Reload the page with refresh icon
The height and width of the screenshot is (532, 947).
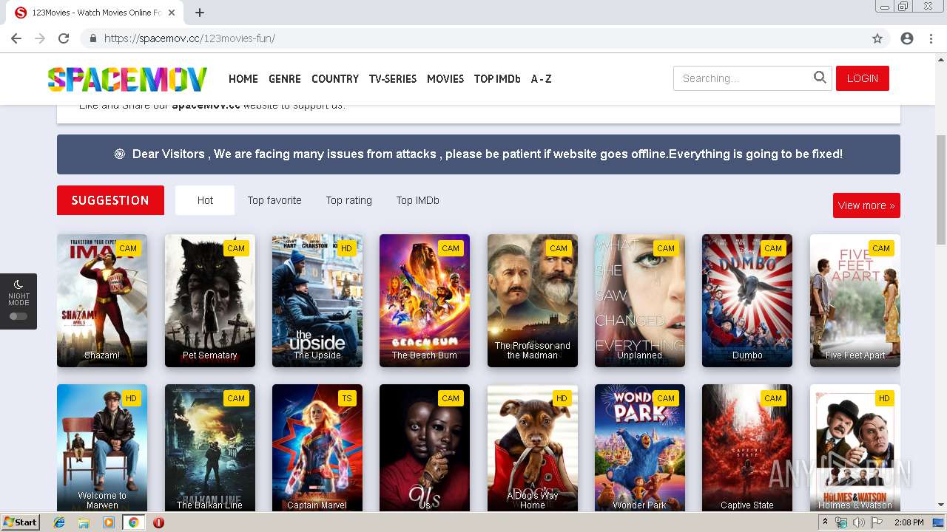coord(64,38)
